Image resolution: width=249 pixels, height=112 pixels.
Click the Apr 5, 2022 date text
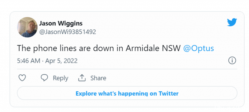pos(61,61)
